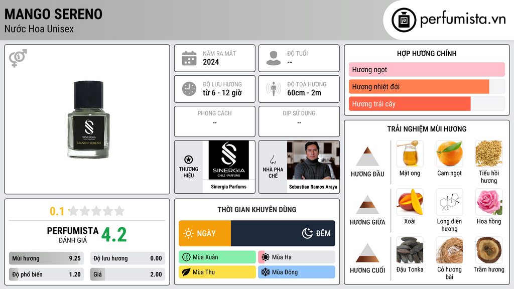Select the Đêm nighttime segment
This screenshot has height=289, width=514.
click(x=283, y=233)
